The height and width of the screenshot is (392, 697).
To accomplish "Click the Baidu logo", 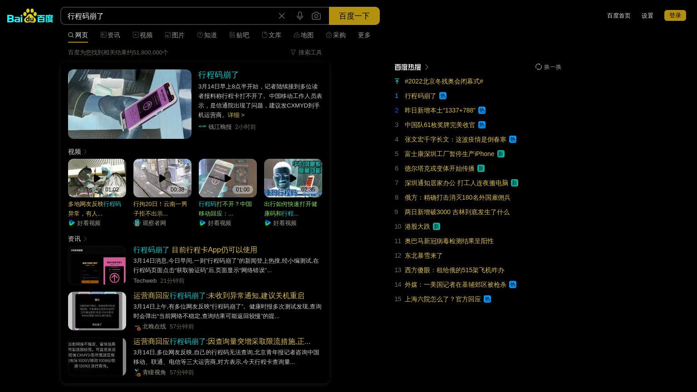I will [x=30, y=16].
